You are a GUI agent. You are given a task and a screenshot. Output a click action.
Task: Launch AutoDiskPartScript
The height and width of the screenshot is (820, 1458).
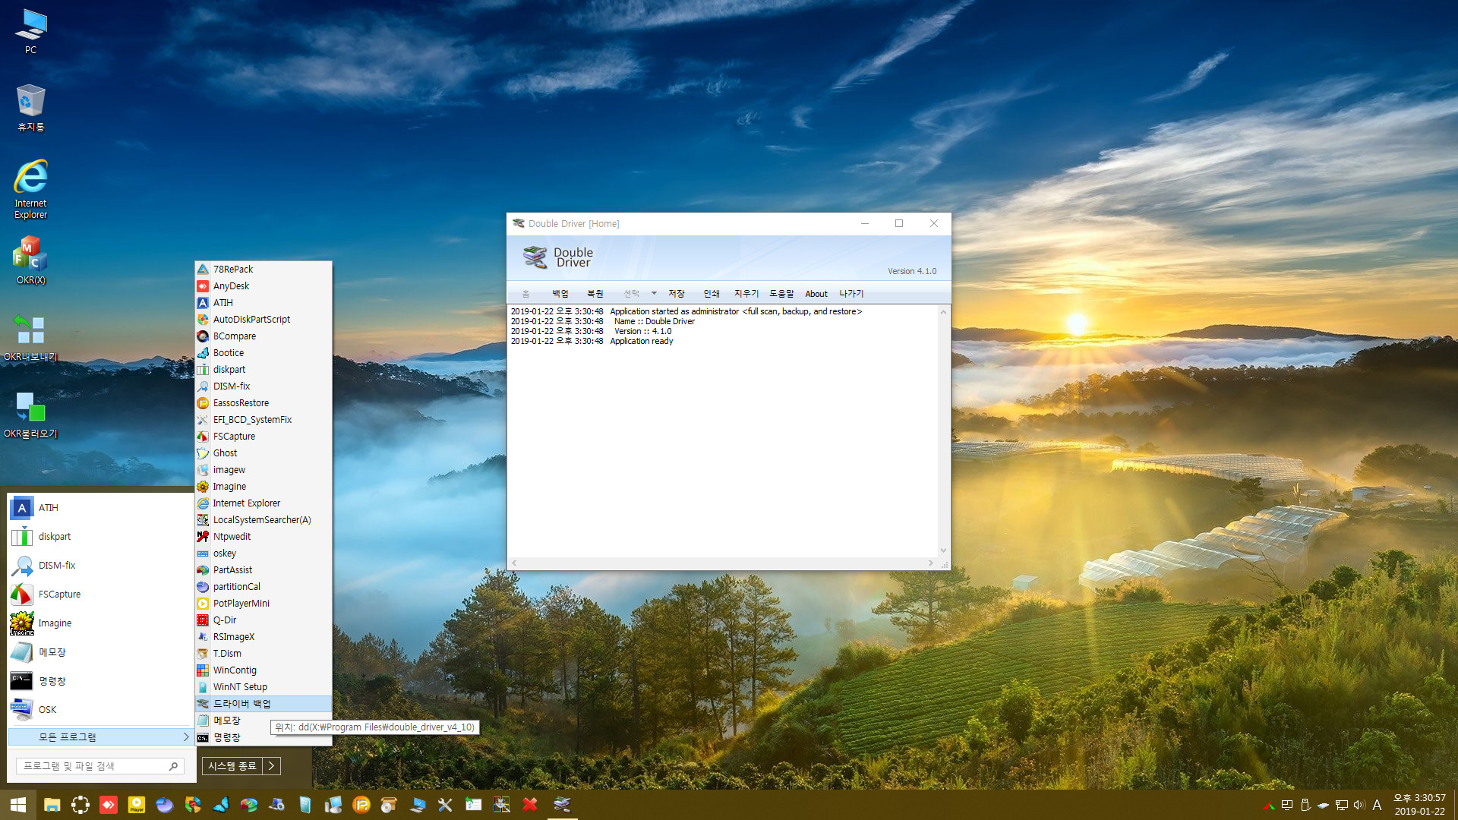[x=264, y=320]
